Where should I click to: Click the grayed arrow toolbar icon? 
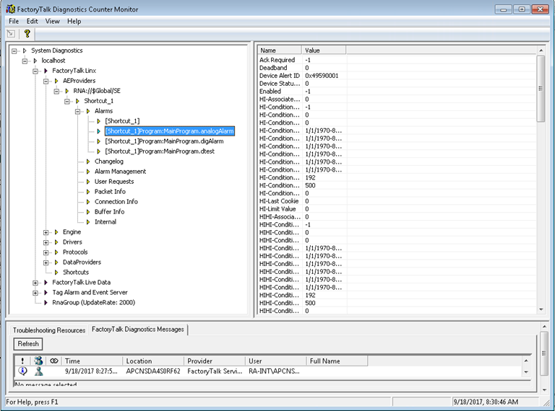pyautogui.click(x=12, y=33)
